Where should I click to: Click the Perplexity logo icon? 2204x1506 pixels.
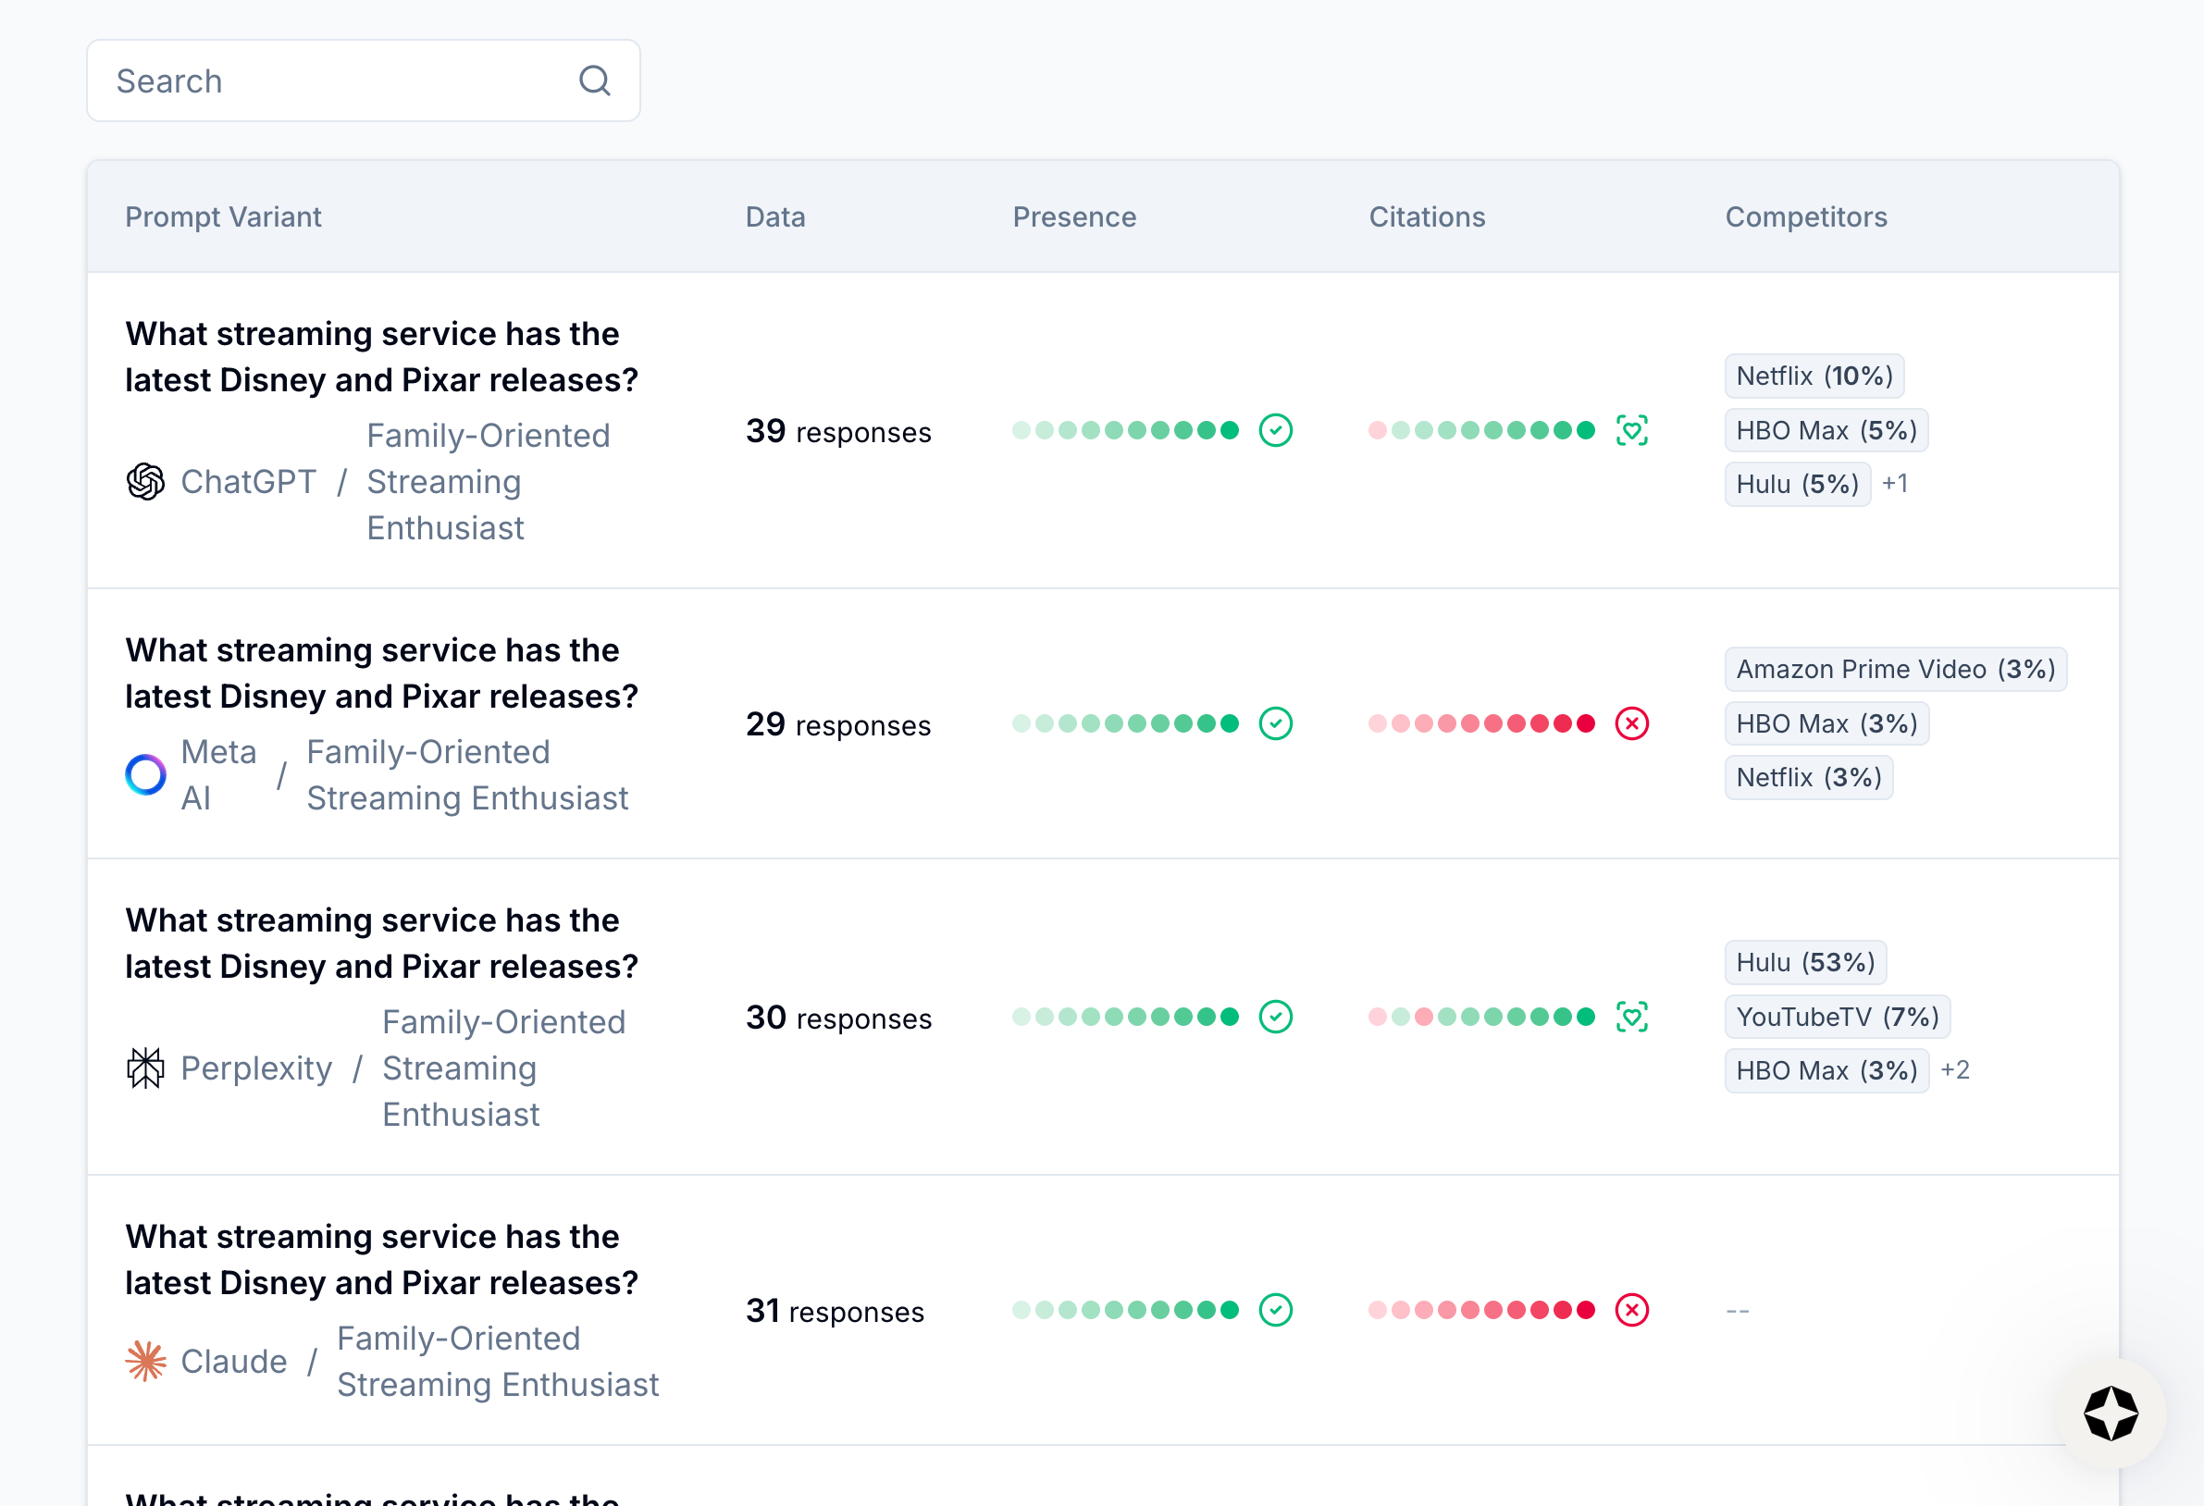pyautogui.click(x=146, y=1068)
